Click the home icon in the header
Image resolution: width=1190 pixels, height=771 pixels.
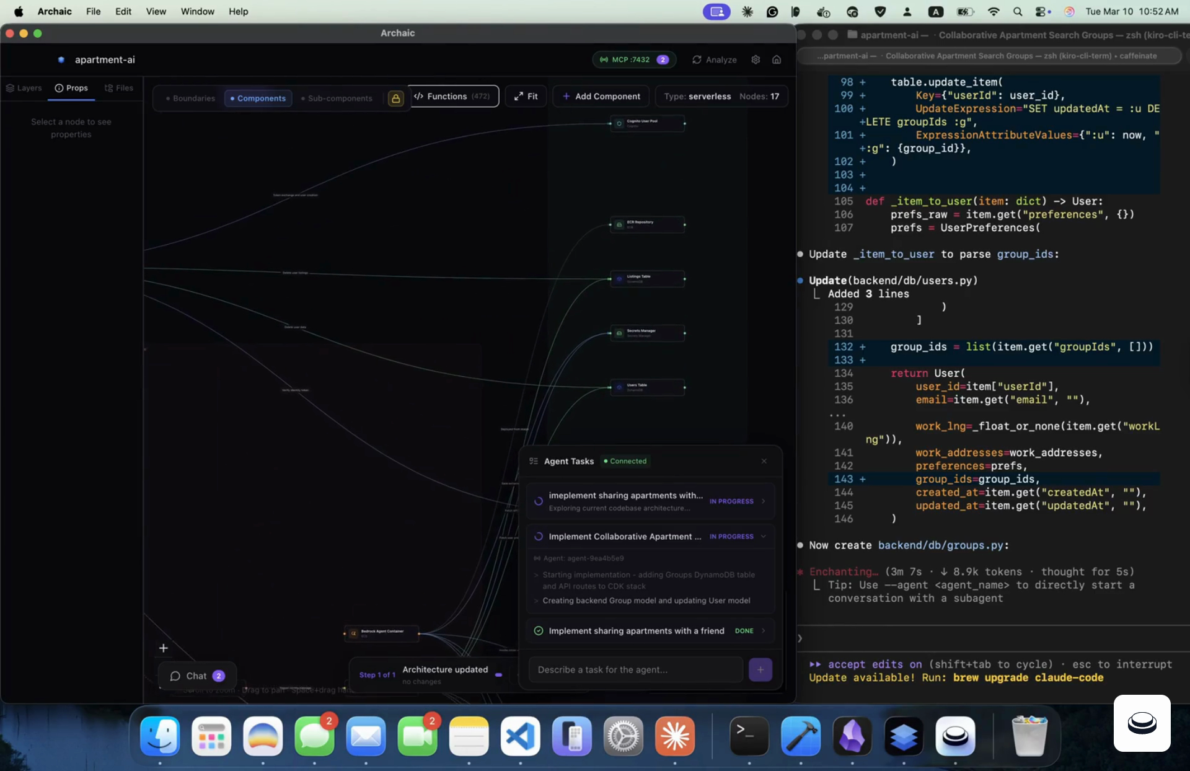777,59
